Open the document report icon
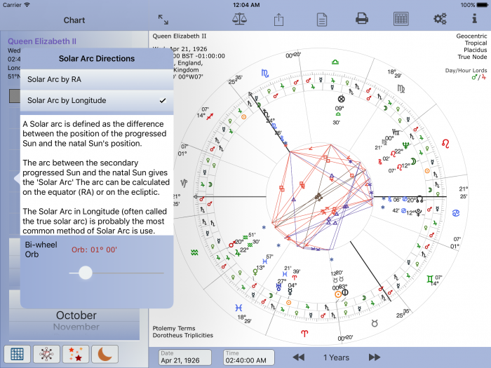This screenshot has width=491, height=368. 322,19
